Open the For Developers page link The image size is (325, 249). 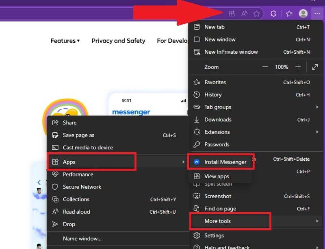pos(172,41)
